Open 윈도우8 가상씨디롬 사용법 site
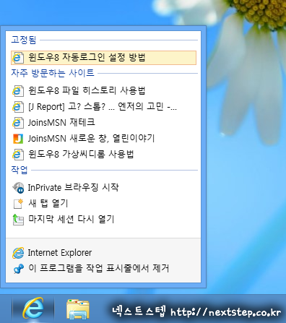The image size is (286, 323). (x=103, y=154)
